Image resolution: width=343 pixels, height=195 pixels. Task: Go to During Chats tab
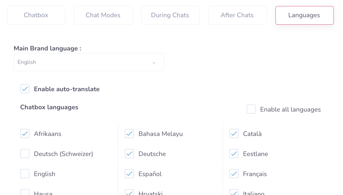170,15
